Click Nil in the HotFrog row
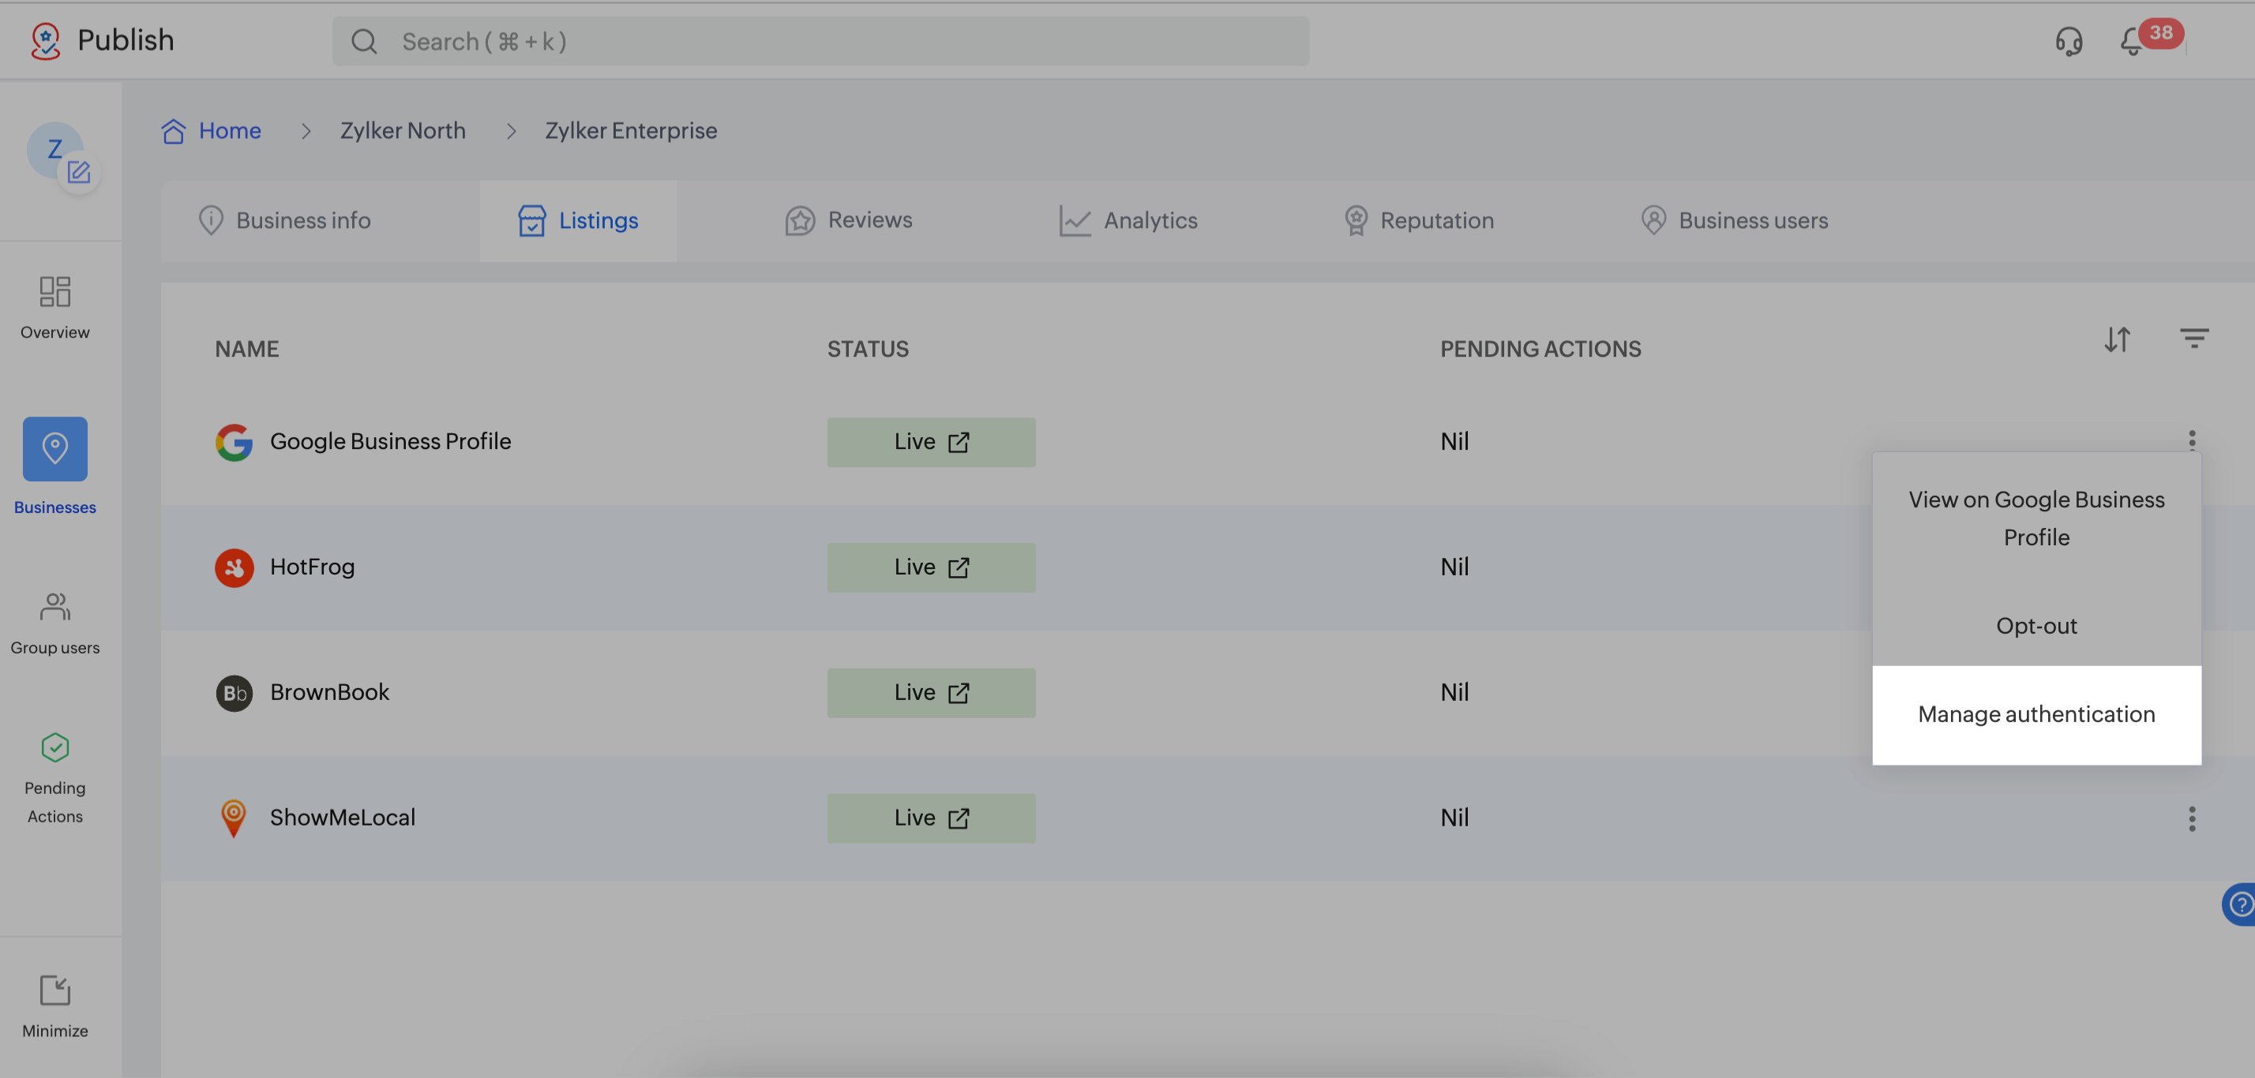 [1454, 567]
